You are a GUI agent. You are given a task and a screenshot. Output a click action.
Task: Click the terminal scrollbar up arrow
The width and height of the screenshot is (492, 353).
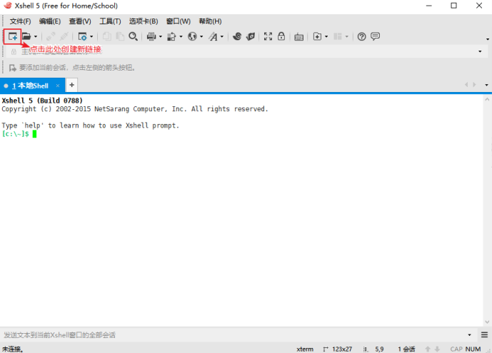pyautogui.click(x=487, y=100)
